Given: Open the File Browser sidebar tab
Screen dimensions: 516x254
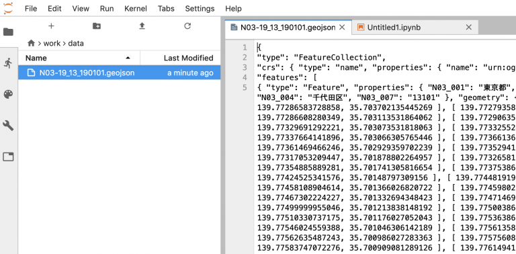Looking at the screenshot, I should pyautogui.click(x=8, y=32).
